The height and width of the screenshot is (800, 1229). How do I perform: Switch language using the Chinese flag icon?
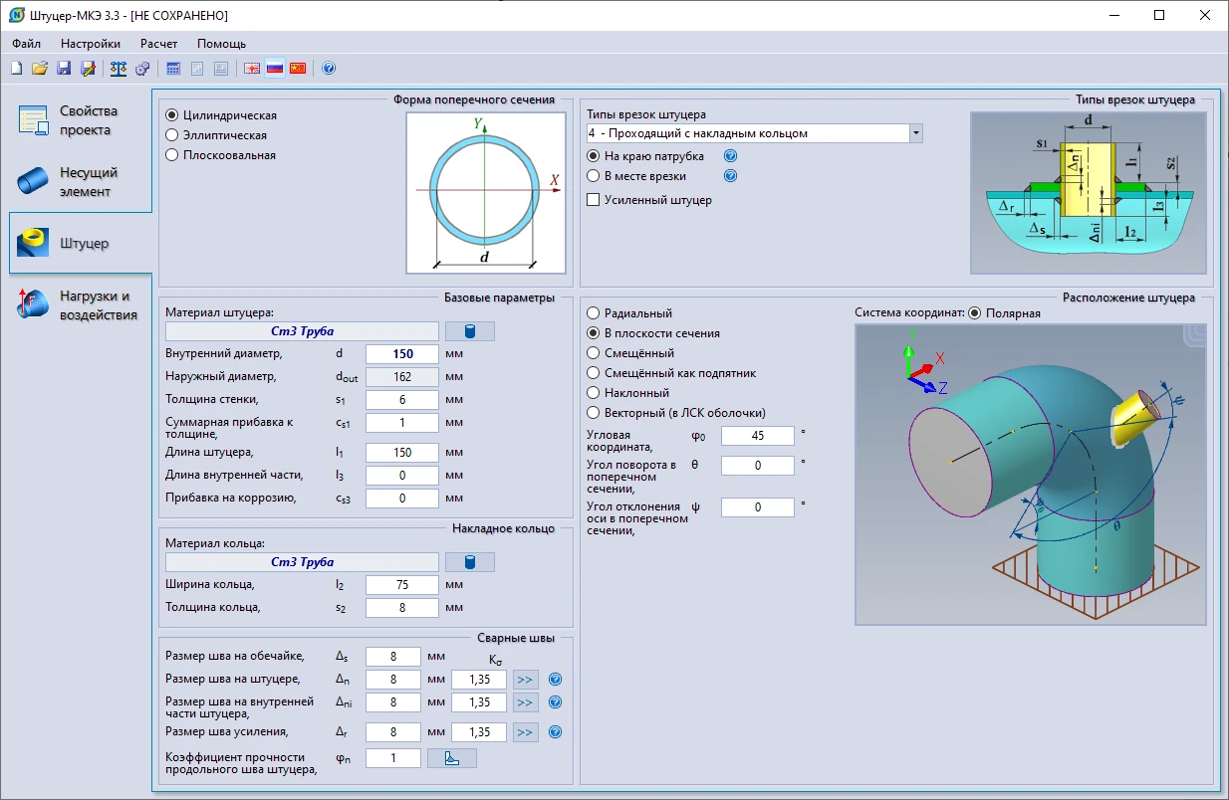tap(298, 69)
